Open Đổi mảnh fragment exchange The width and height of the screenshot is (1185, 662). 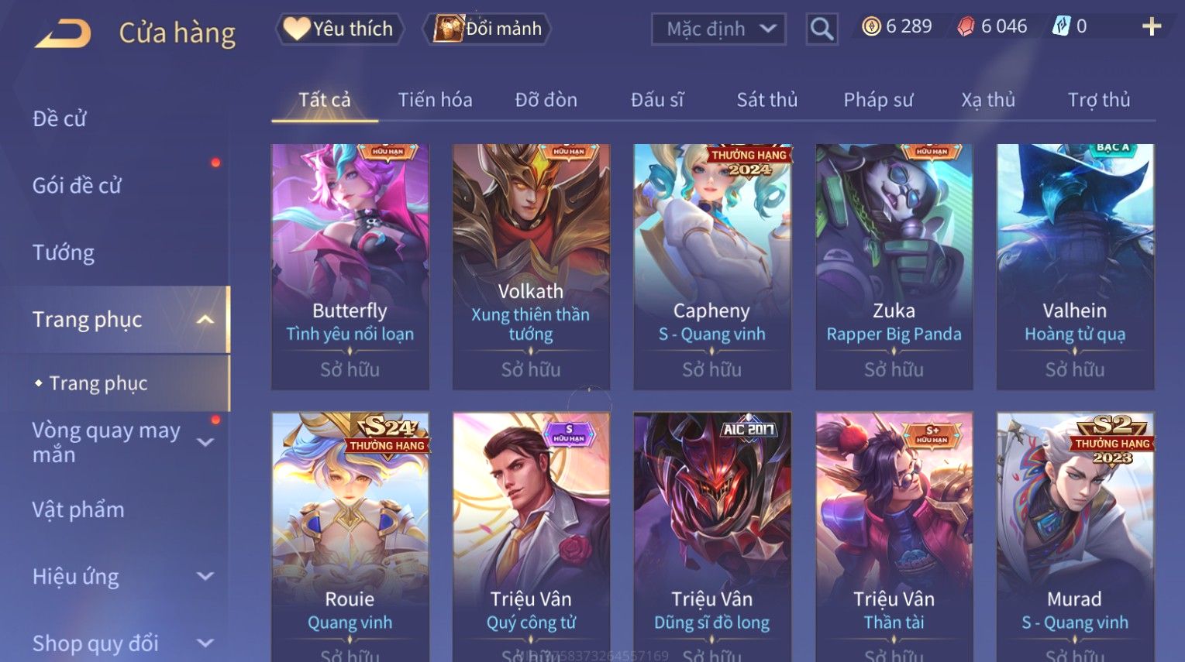click(487, 29)
